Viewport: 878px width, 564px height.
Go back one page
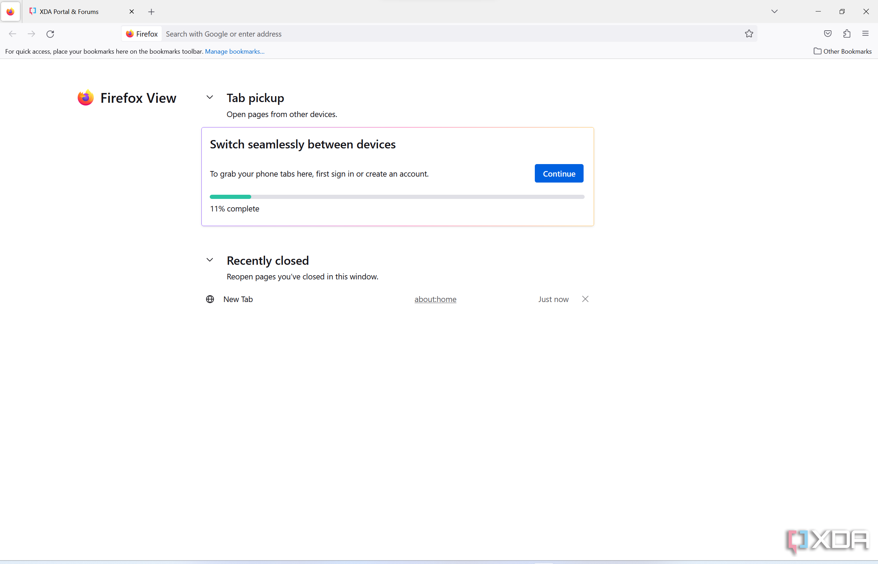13,34
